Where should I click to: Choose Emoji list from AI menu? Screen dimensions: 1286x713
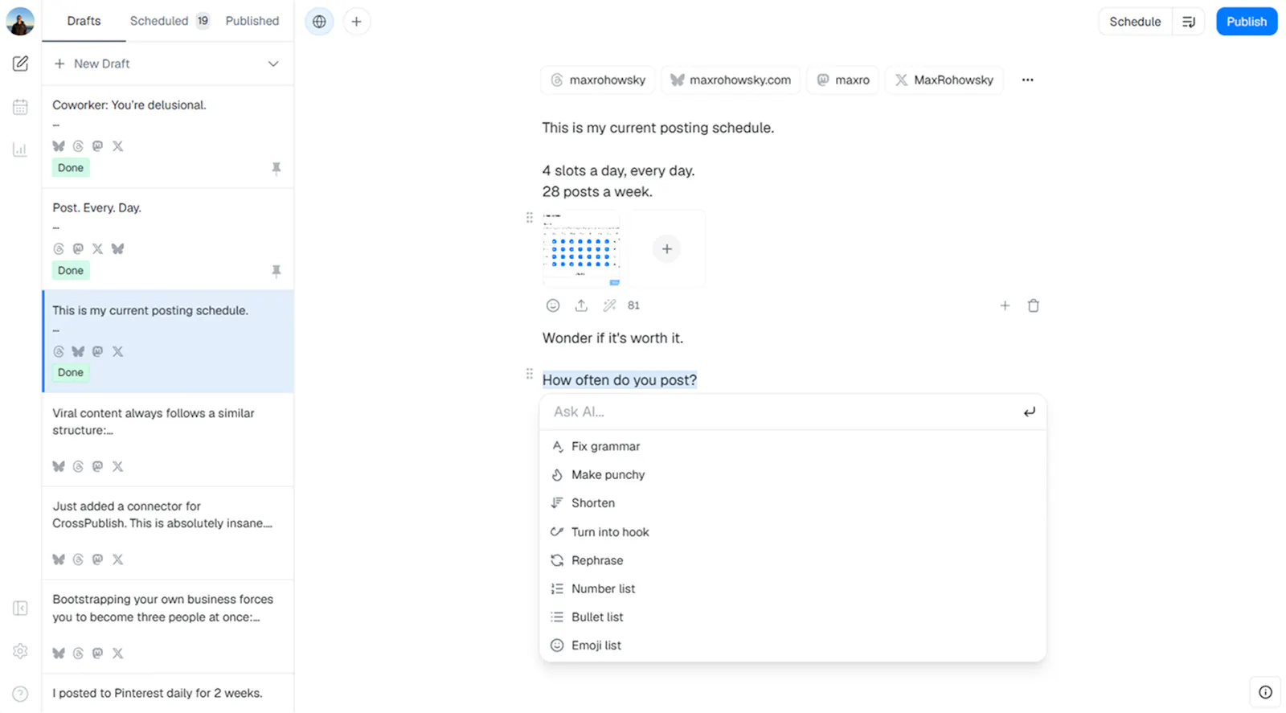(792, 645)
